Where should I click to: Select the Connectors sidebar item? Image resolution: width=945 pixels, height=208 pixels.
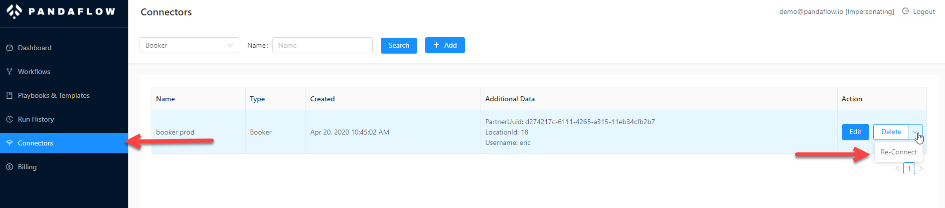click(x=64, y=143)
